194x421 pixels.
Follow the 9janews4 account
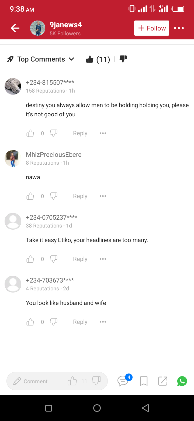pos(152,28)
